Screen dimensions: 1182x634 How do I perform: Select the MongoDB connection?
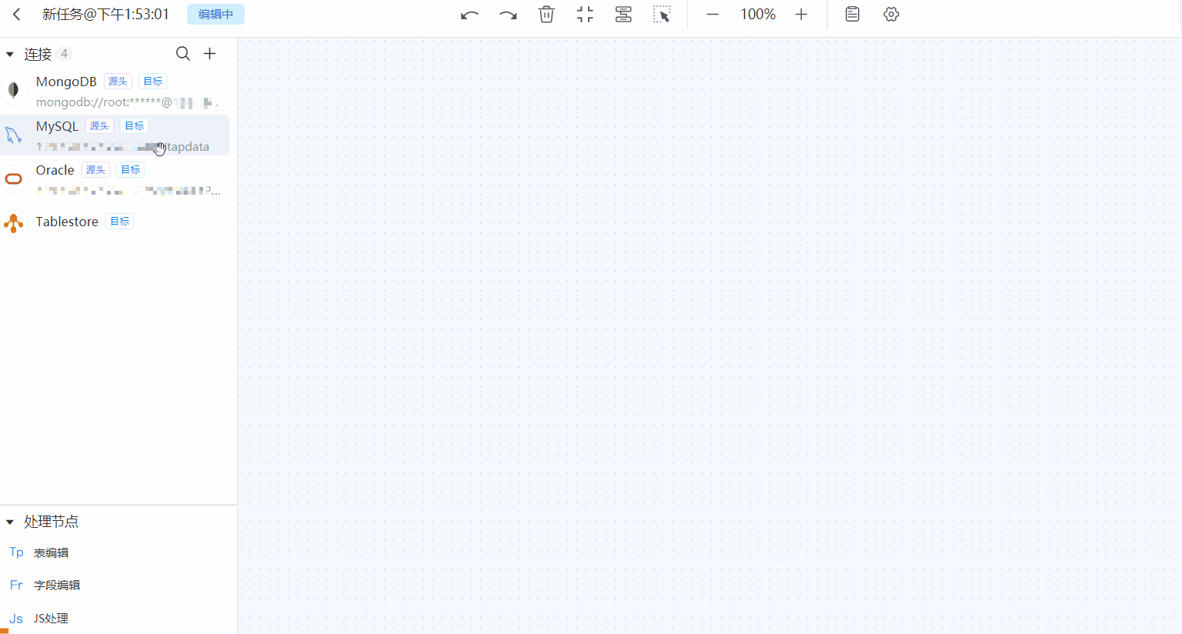coord(66,82)
